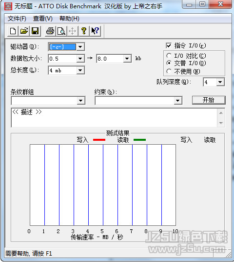This screenshot has height=262, width=234.
Task: Expand the 队列深度 dropdown
Action: 220,82
